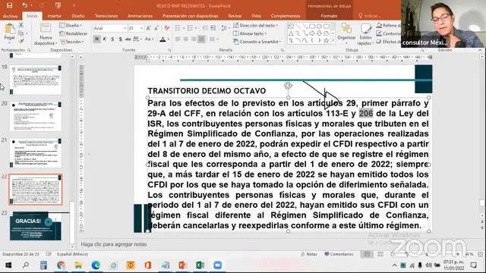Open the font name dropdown (Arial)
The width and height of the screenshot is (486, 273).
coord(125,28)
